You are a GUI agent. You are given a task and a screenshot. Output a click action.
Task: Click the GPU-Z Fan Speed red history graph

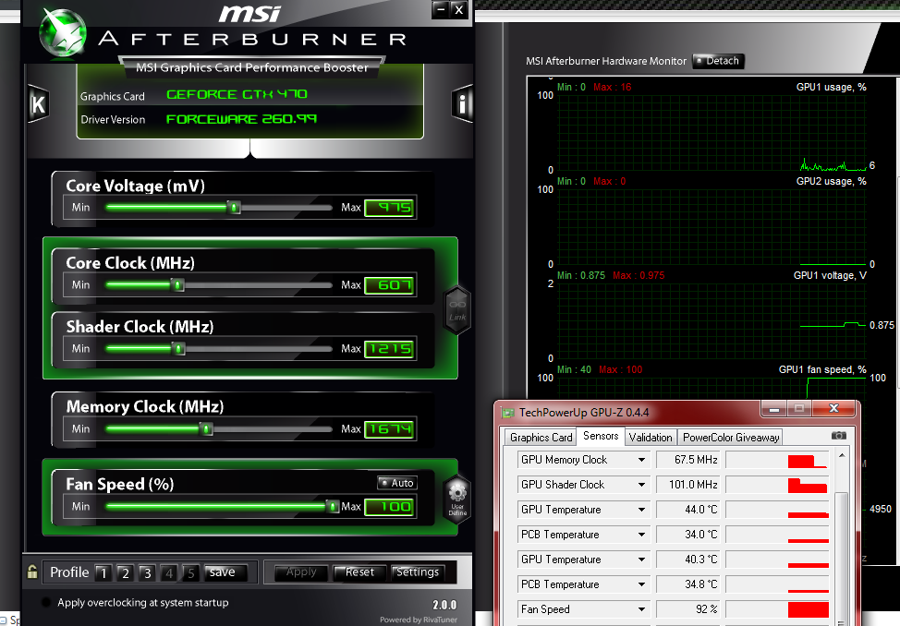(777, 609)
